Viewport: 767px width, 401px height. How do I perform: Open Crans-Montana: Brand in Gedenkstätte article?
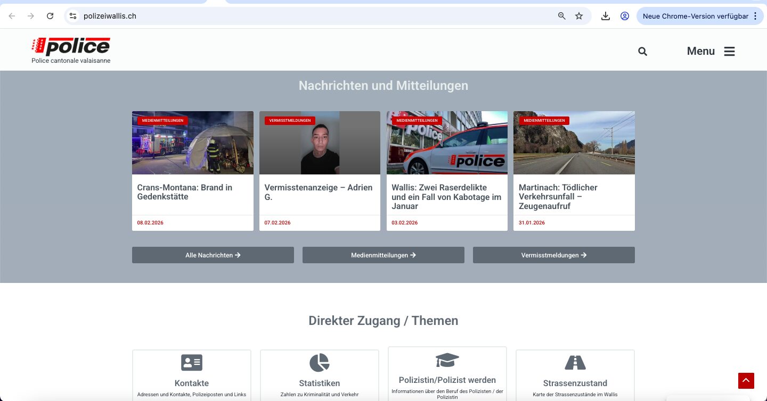184,192
